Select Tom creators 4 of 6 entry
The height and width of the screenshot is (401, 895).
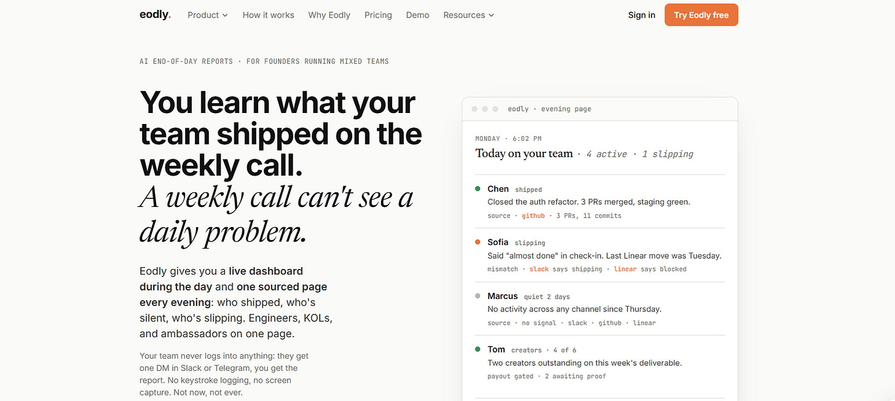click(x=599, y=362)
